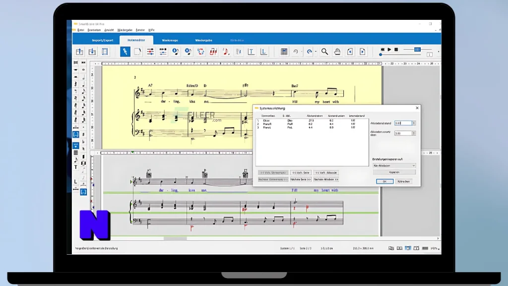The width and height of the screenshot is (508, 286).
Task: Click the download page icon in toolbar
Action: click(92, 52)
